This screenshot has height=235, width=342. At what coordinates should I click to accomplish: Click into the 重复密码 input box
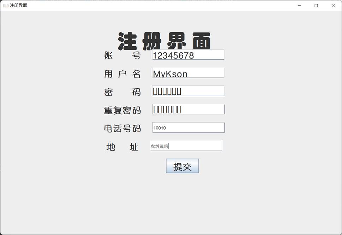[x=188, y=109]
